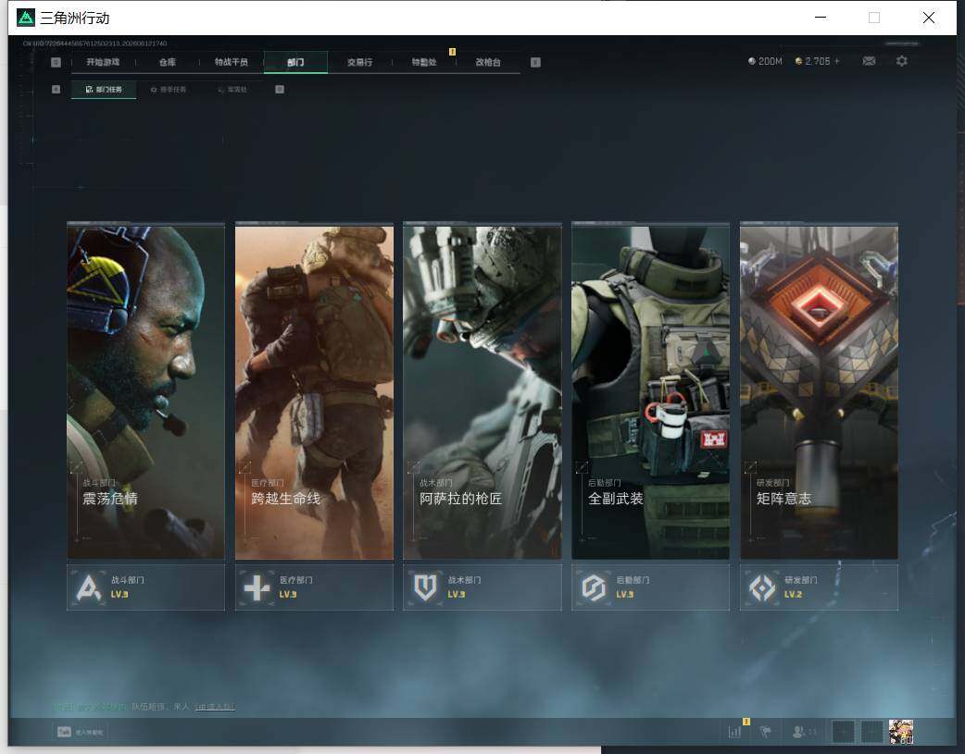The image size is (965, 754).
Task: Click the logistics department hexagon emblem
Action: [x=594, y=588]
